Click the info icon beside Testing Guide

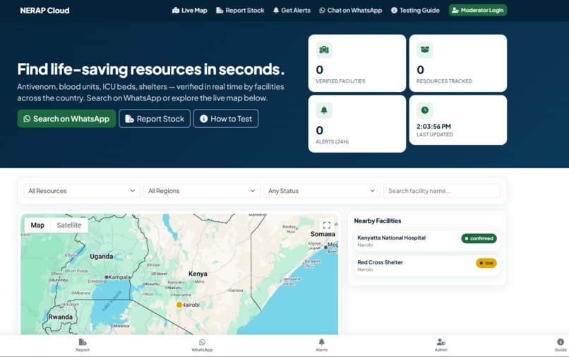(x=394, y=10)
